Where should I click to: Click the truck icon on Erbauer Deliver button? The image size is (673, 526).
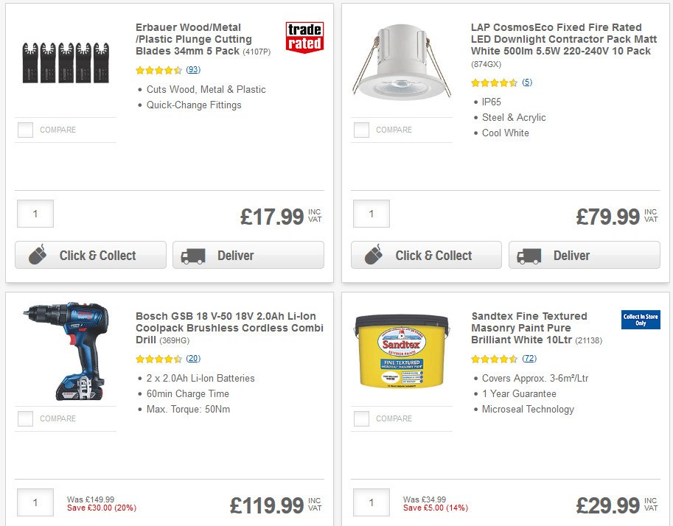click(195, 255)
